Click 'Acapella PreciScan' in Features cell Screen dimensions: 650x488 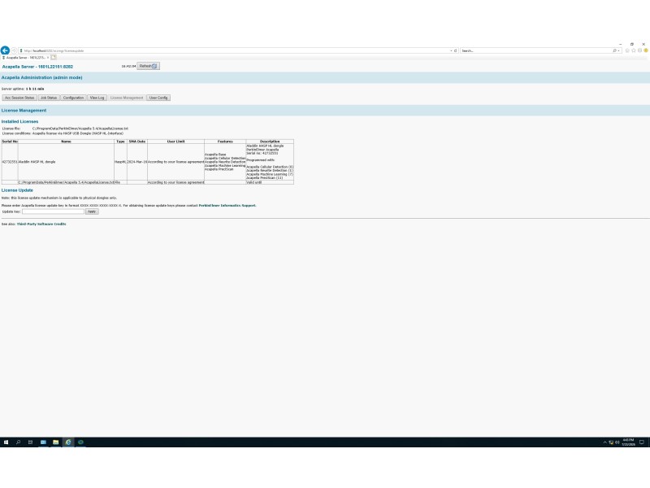(x=219, y=169)
